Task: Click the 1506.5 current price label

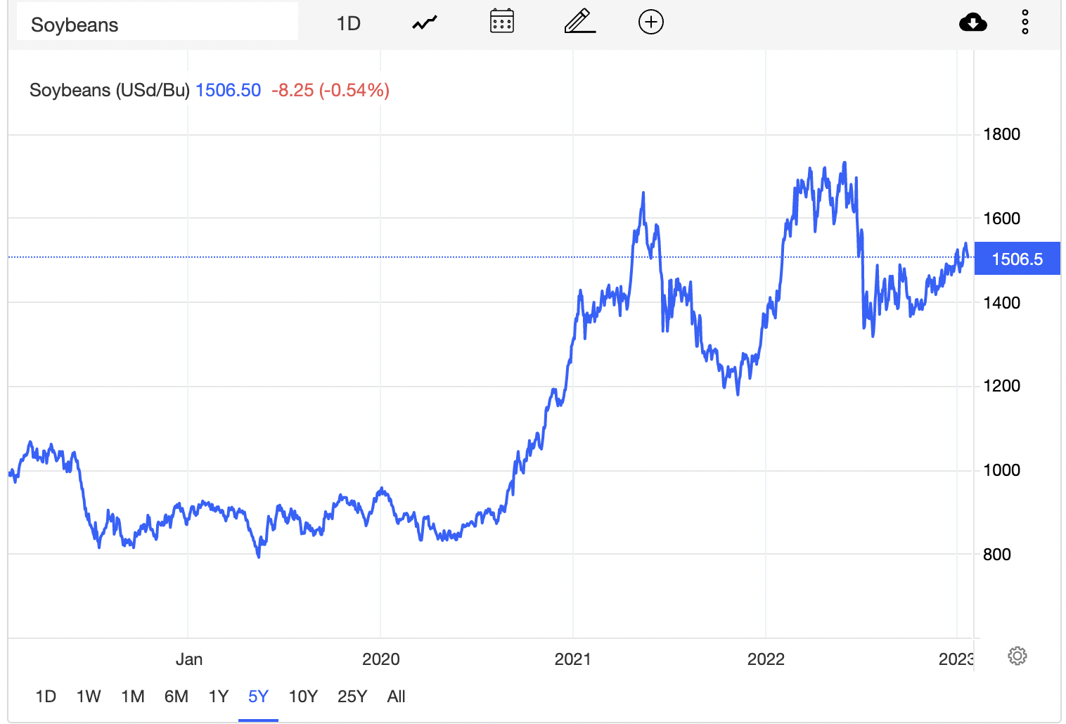Action: click(1017, 259)
